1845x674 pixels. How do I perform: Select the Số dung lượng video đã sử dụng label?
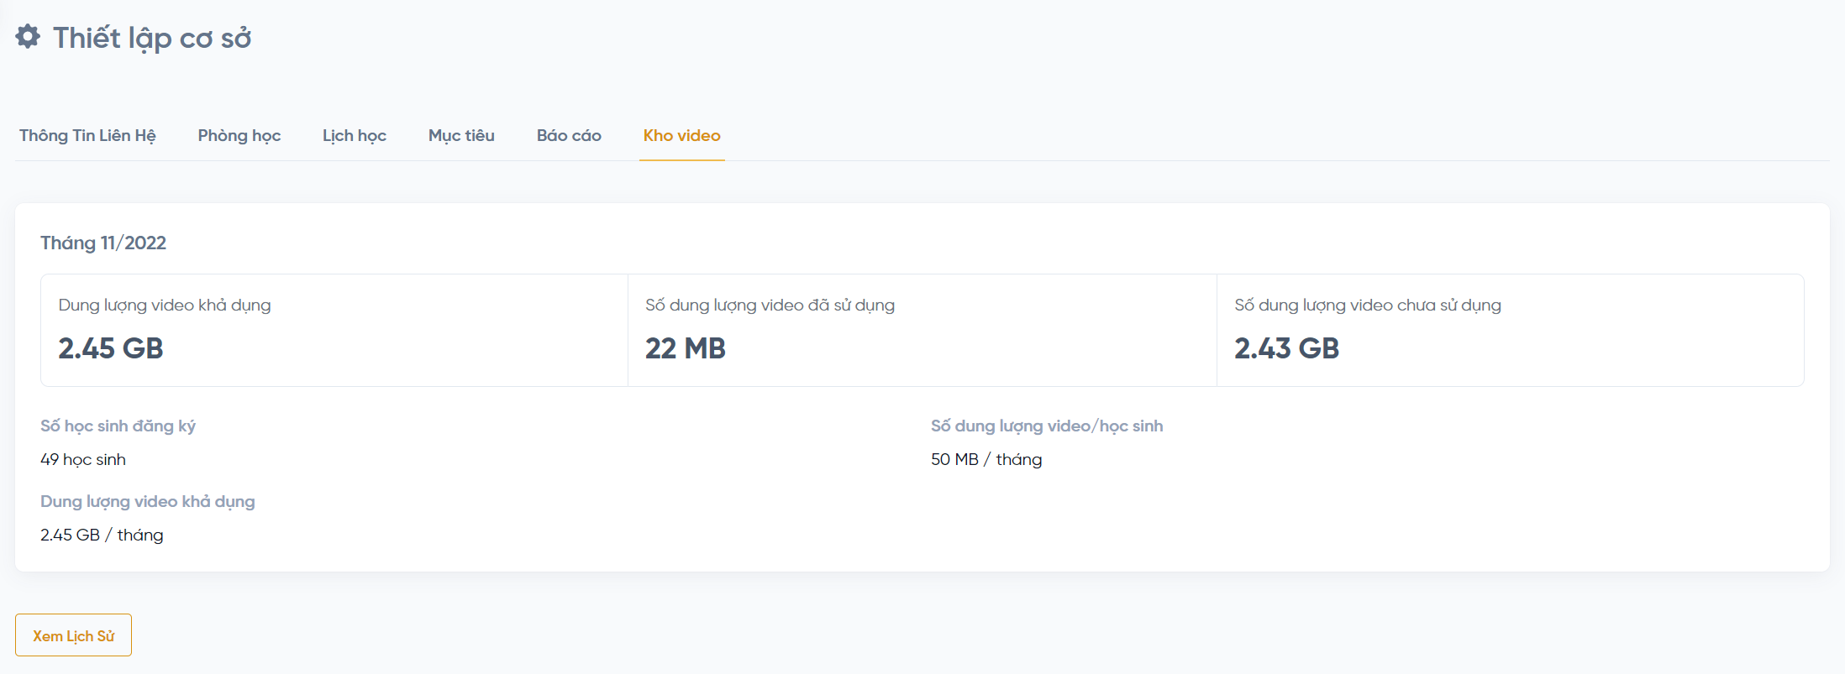770,306
